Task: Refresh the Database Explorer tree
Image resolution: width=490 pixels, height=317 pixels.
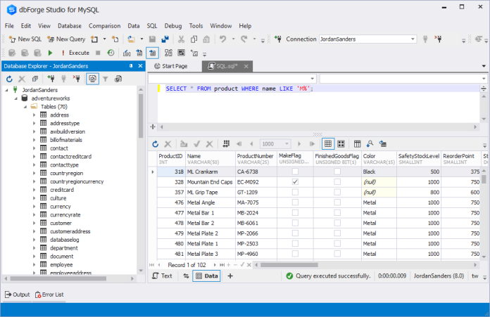Action: click(9, 79)
